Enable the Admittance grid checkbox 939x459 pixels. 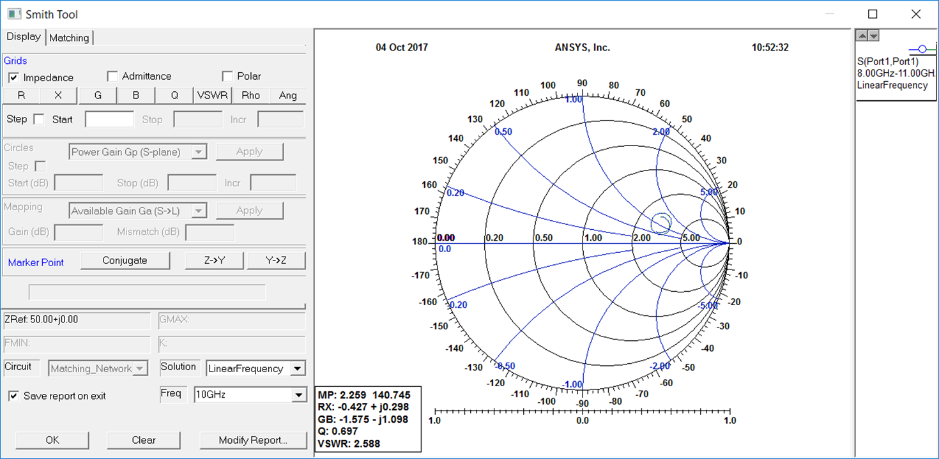tap(113, 76)
